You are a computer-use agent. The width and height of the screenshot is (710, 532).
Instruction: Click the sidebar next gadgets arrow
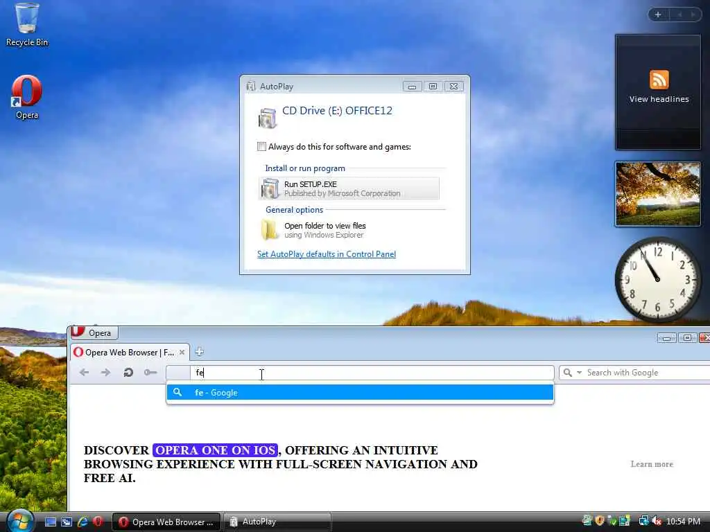click(x=693, y=15)
